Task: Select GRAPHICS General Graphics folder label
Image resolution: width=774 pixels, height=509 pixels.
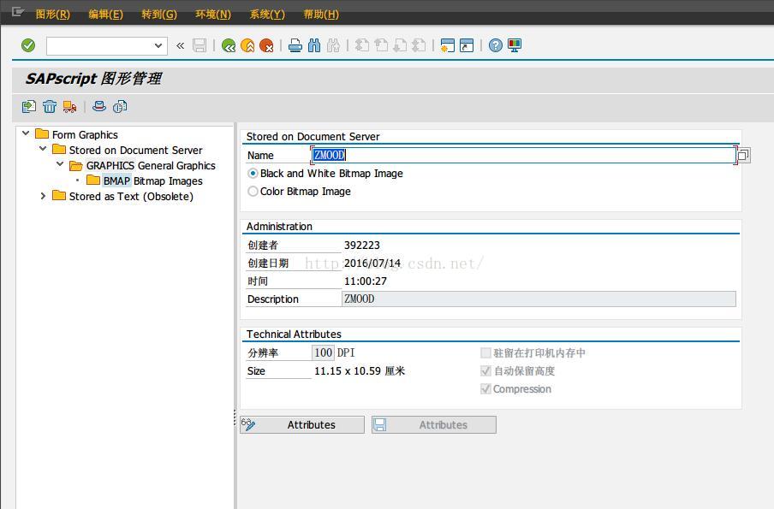Action: pos(151,166)
